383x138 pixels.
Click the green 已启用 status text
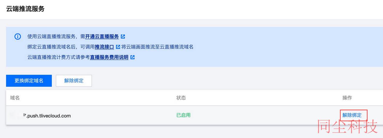pyautogui.click(x=183, y=115)
